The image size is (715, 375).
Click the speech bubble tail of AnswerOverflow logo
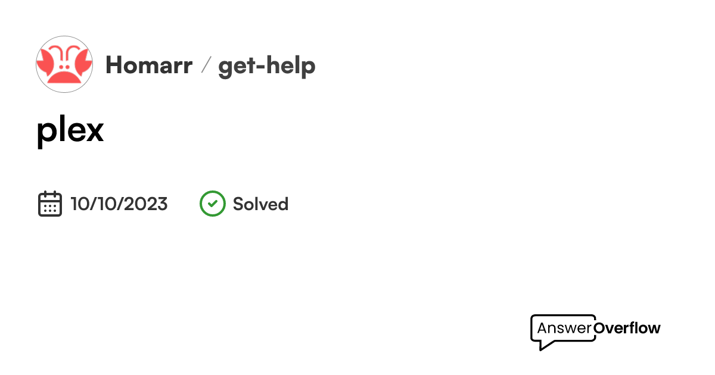544,345
